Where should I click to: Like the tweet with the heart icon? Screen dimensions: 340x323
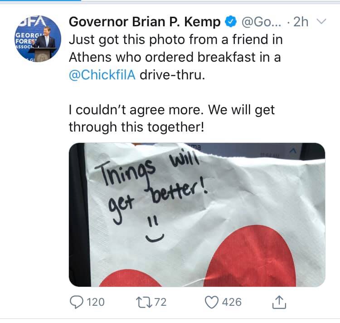coord(211,302)
